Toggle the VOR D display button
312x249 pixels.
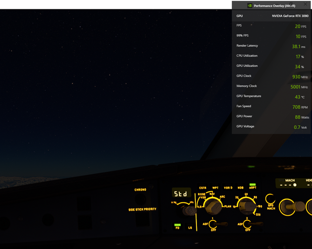(x=228, y=187)
